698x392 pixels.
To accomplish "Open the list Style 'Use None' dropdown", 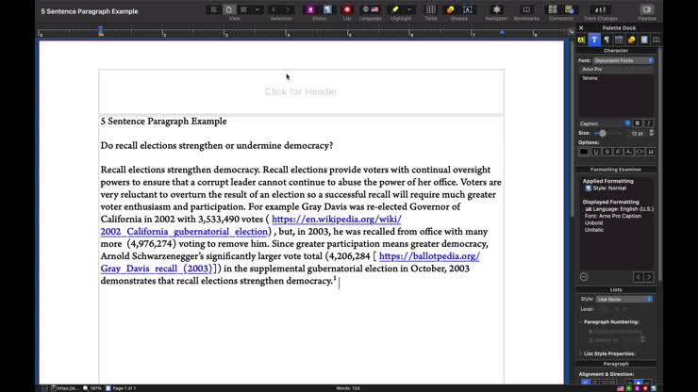I will point(623,299).
